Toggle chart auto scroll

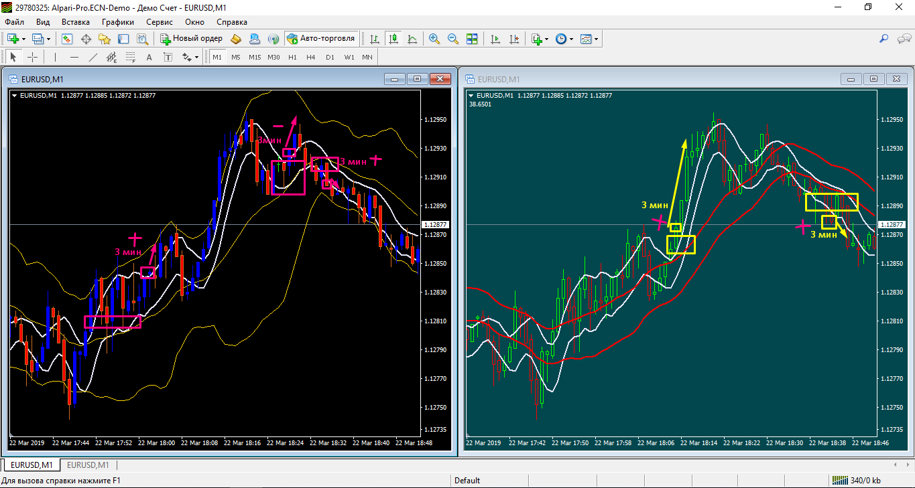[495, 39]
